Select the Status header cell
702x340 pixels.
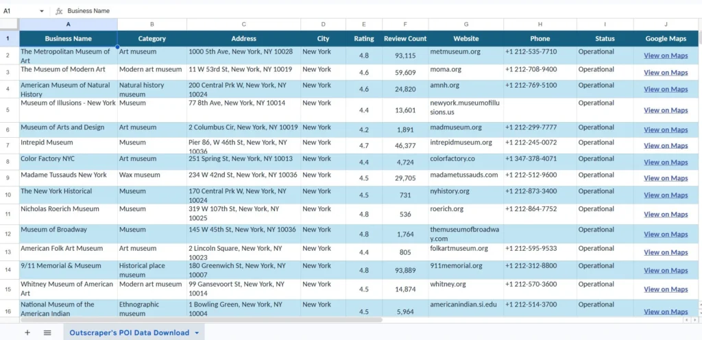[605, 38]
